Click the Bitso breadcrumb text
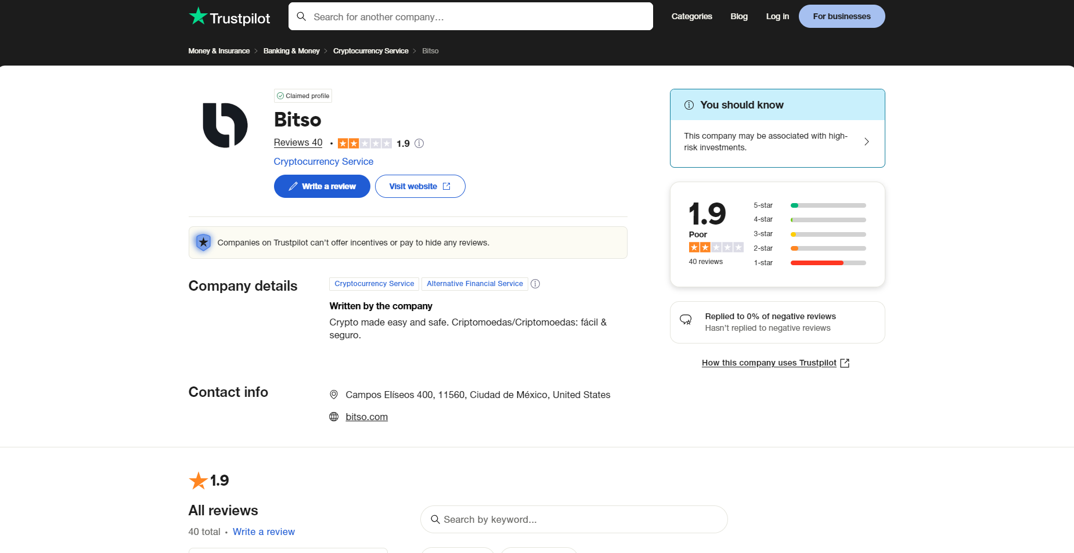 430,51
